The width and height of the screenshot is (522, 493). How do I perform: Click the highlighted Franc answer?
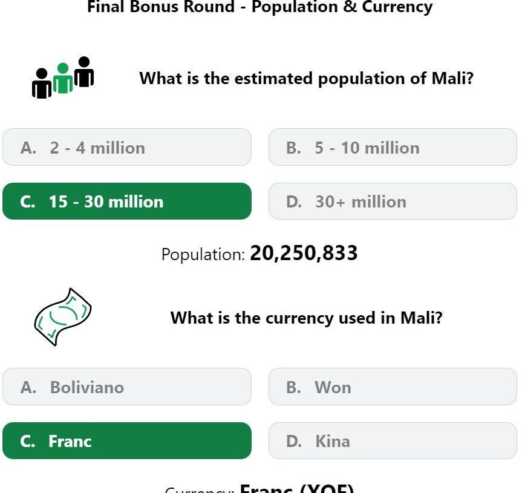[x=127, y=441]
